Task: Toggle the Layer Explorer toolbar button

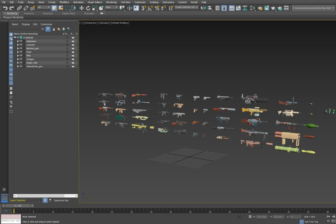Action: [x=224, y=8]
